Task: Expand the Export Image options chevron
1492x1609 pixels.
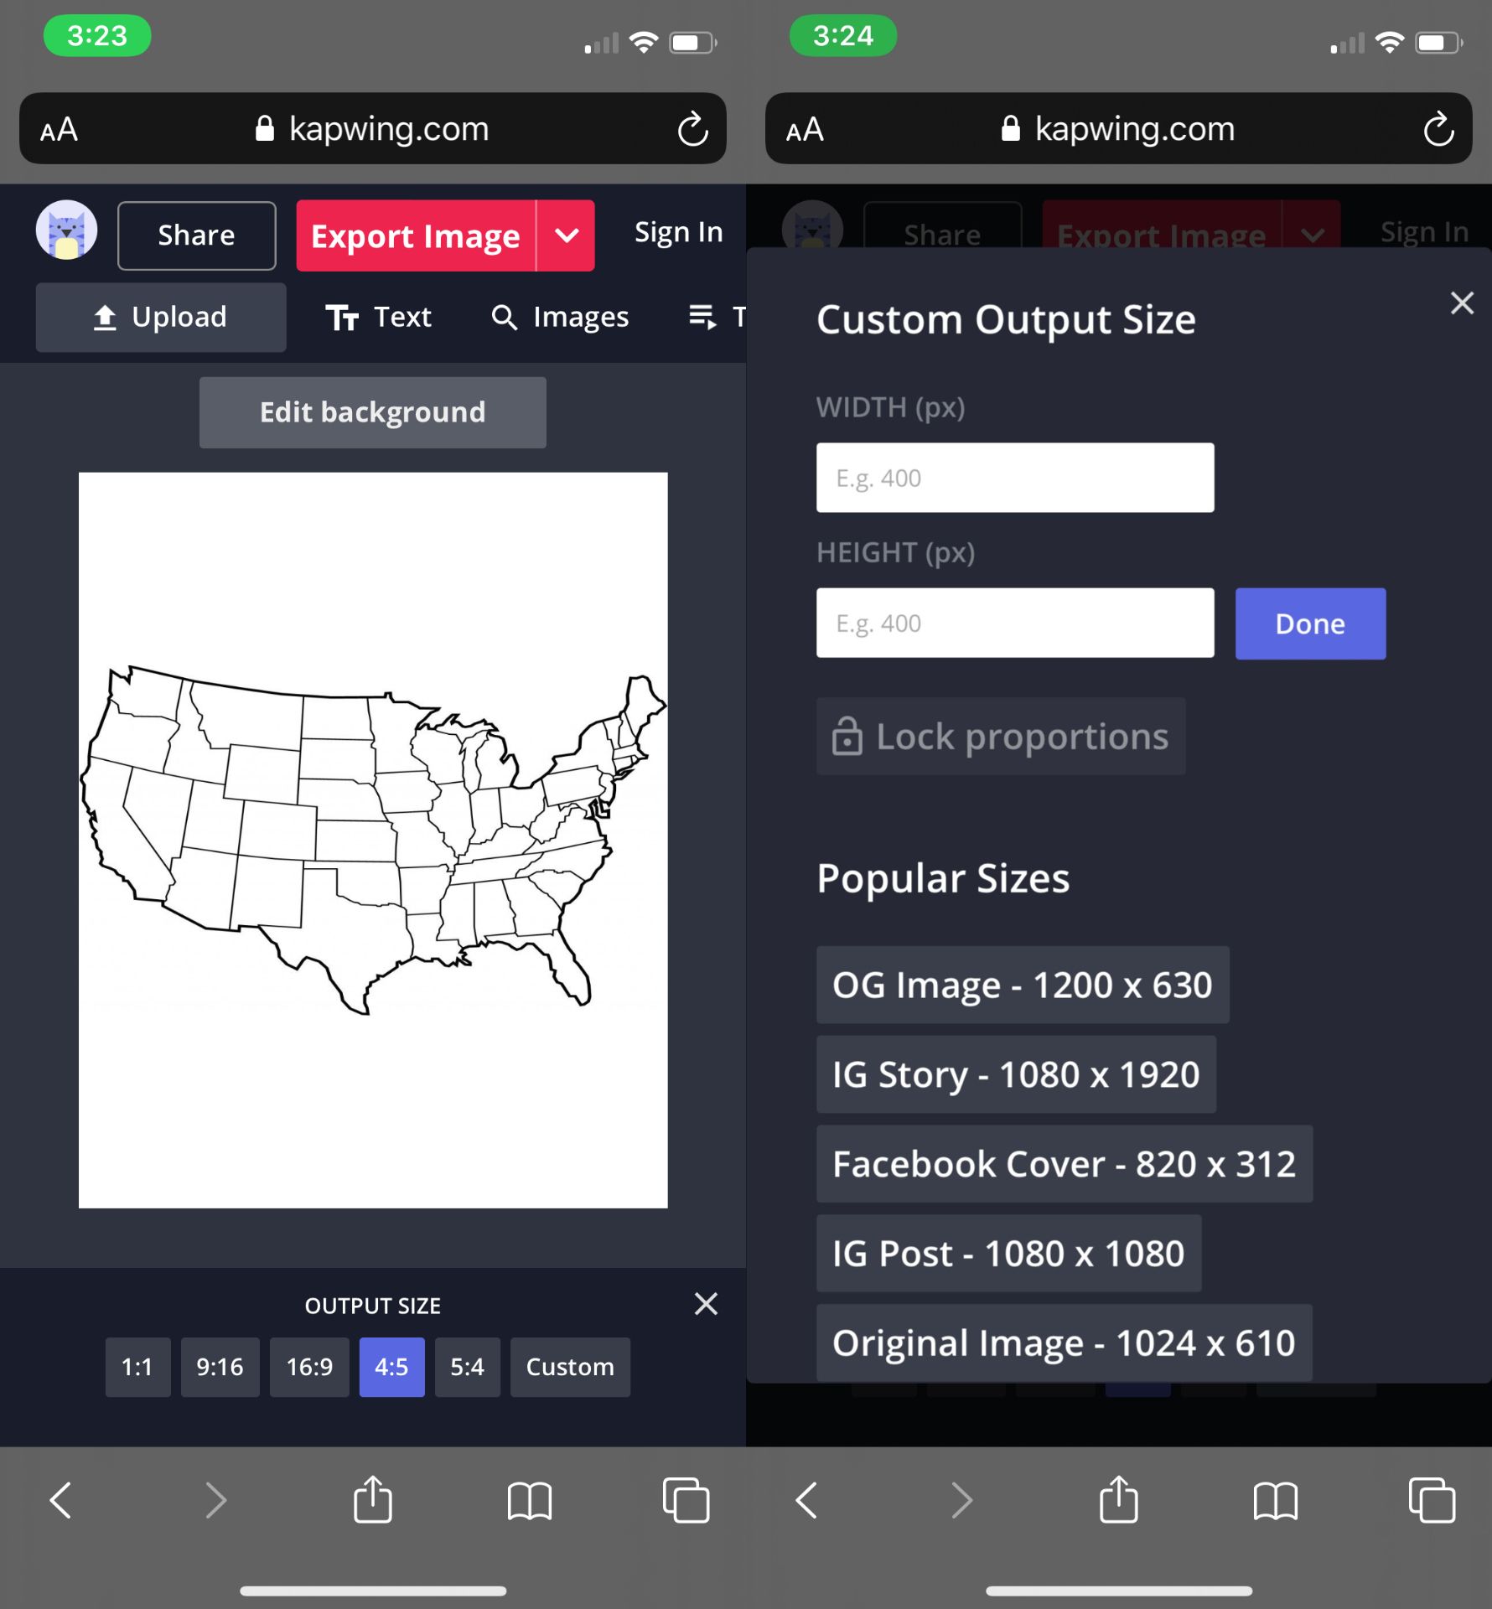Action: (x=564, y=235)
